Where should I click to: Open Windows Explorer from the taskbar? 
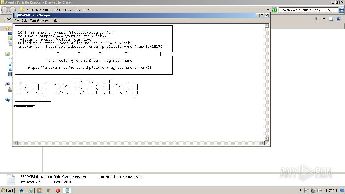point(30,190)
